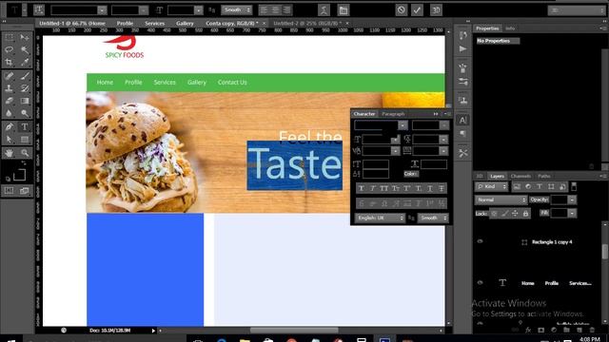Toggle Faux Italic in Character panel

click(372, 188)
